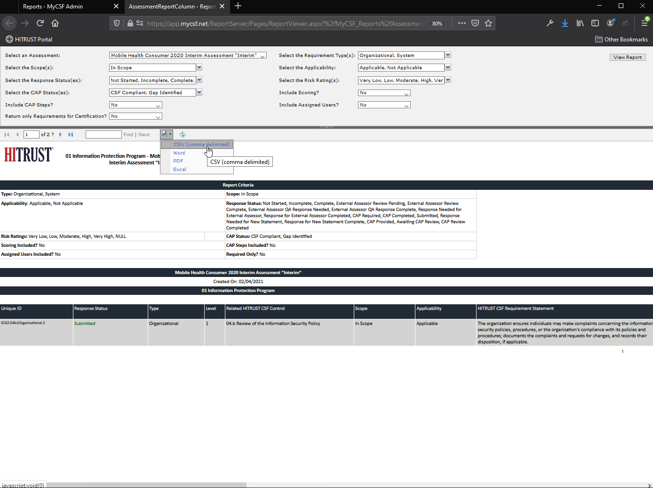Click the View Report button

[x=627, y=57]
